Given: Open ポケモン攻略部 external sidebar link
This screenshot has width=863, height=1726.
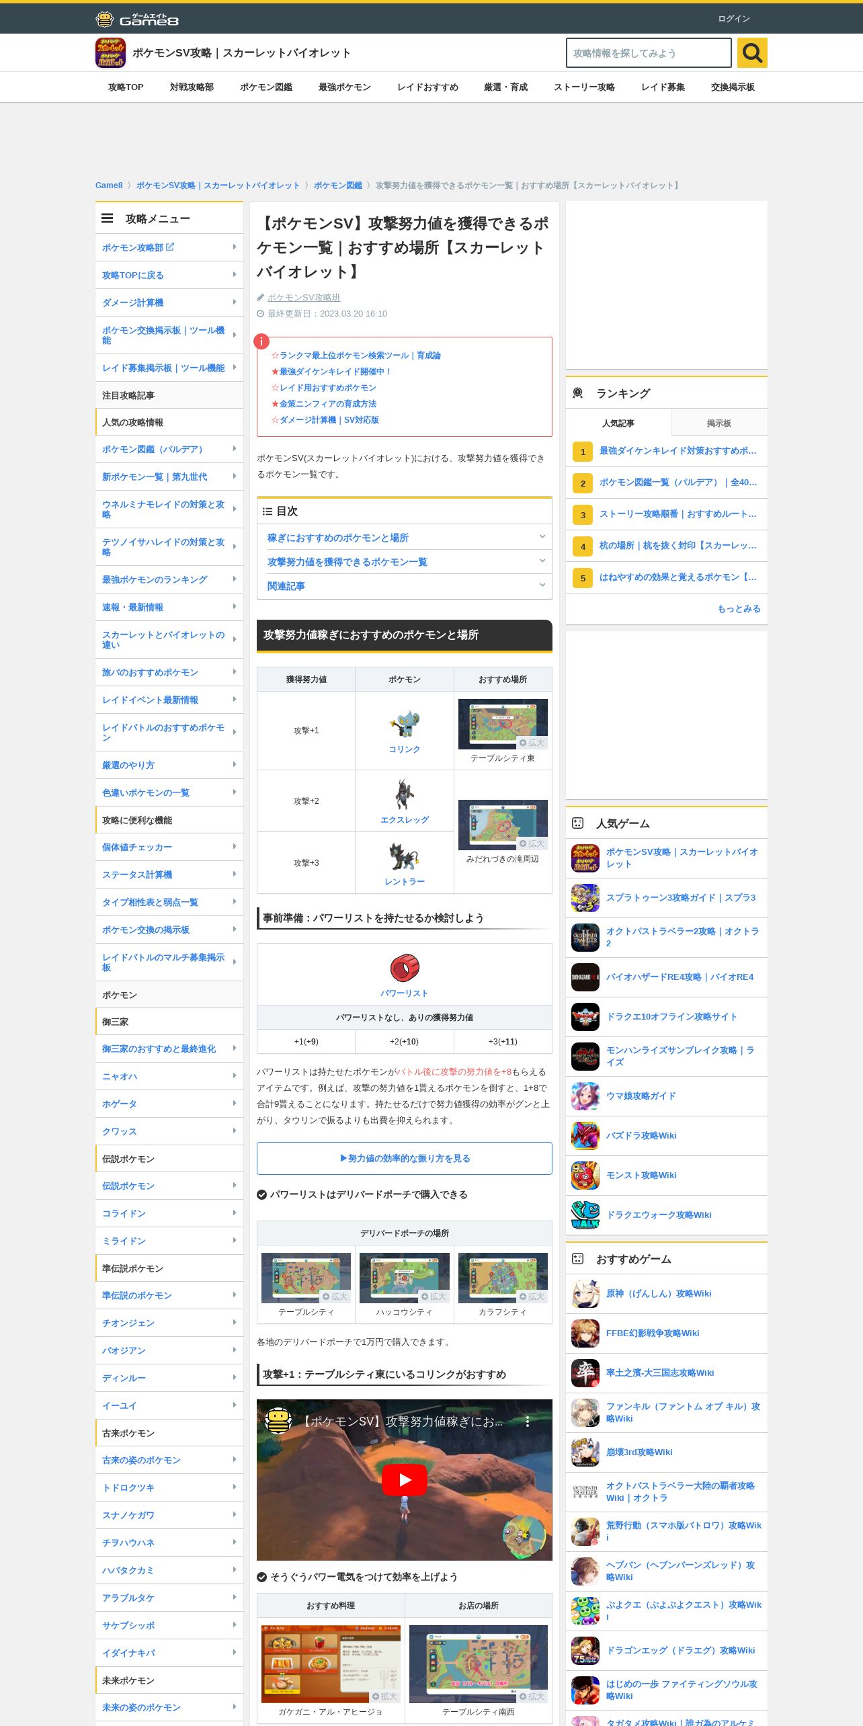Looking at the screenshot, I should 169,247.
